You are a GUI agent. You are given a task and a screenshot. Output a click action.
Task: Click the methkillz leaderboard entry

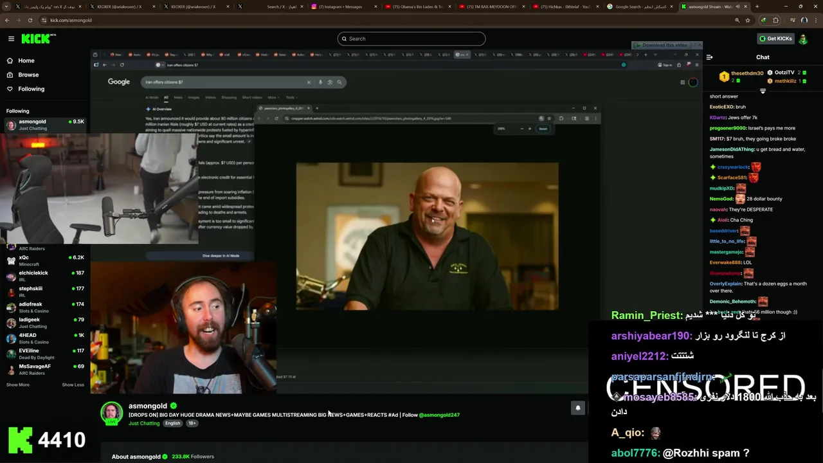[785, 81]
